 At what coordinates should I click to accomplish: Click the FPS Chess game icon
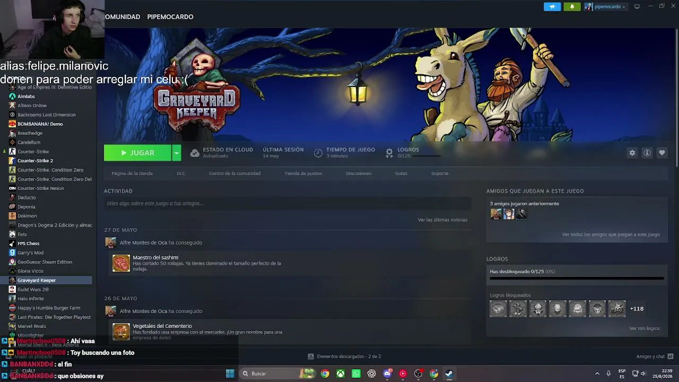click(x=12, y=244)
